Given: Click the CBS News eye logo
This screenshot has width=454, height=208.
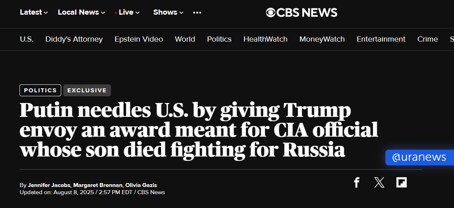Looking at the screenshot, I should (x=270, y=12).
